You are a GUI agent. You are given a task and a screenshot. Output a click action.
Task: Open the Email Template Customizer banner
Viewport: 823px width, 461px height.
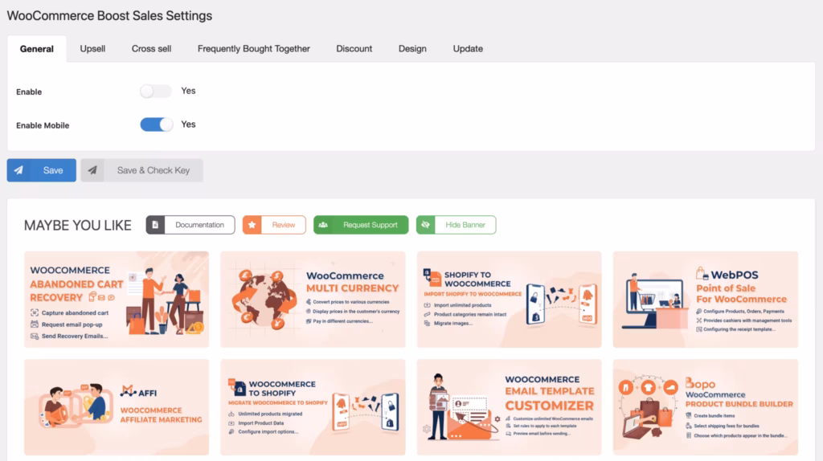pos(509,407)
